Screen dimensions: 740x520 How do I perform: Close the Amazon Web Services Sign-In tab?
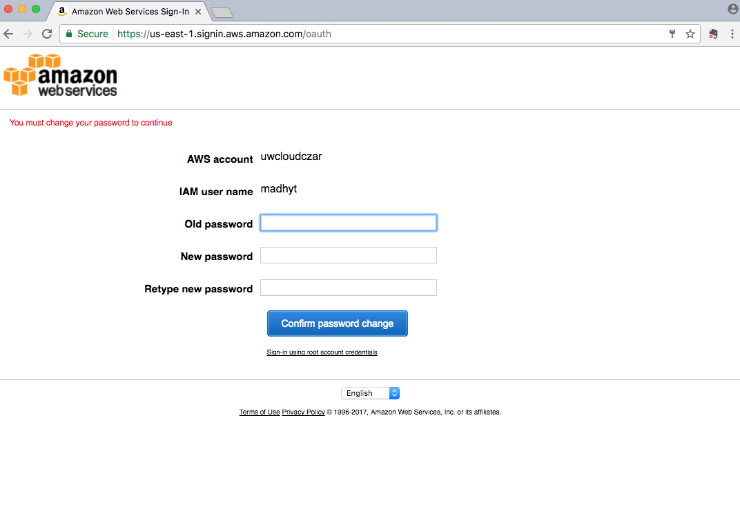pos(198,11)
